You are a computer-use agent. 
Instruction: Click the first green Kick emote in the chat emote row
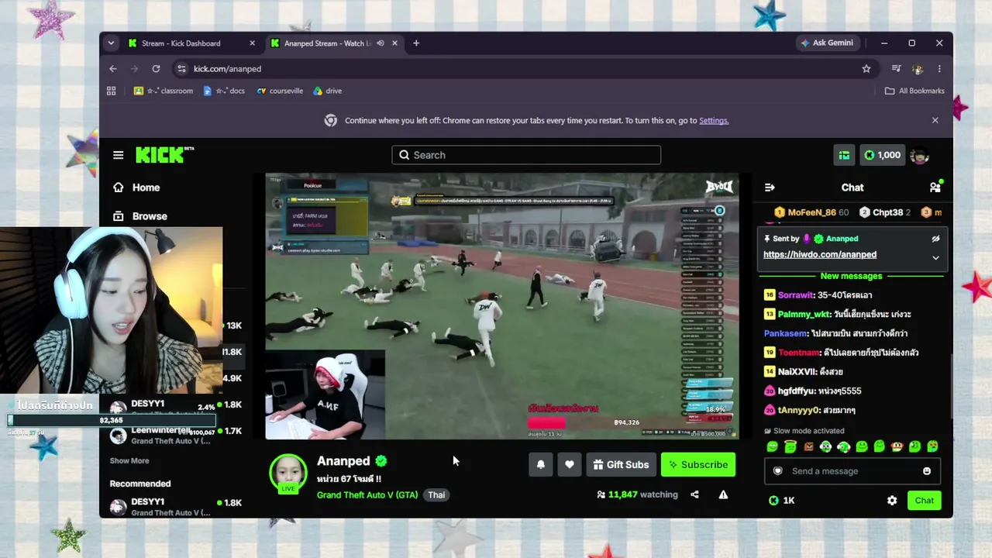(x=772, y=446)
